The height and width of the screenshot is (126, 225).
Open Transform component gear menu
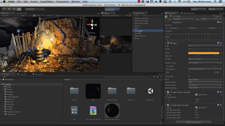[x=221, y=22]
